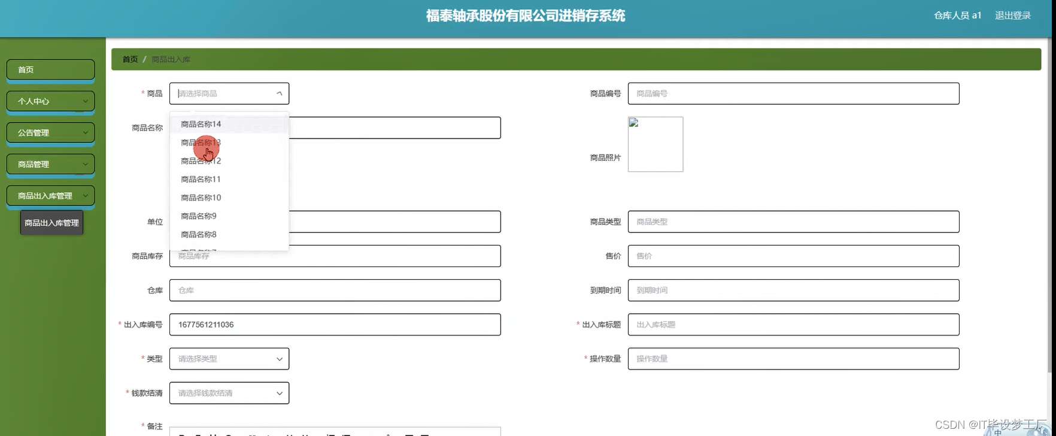
Task: Click 商品出入库 in the breadcrumb
Action: (x=171, y=59)
